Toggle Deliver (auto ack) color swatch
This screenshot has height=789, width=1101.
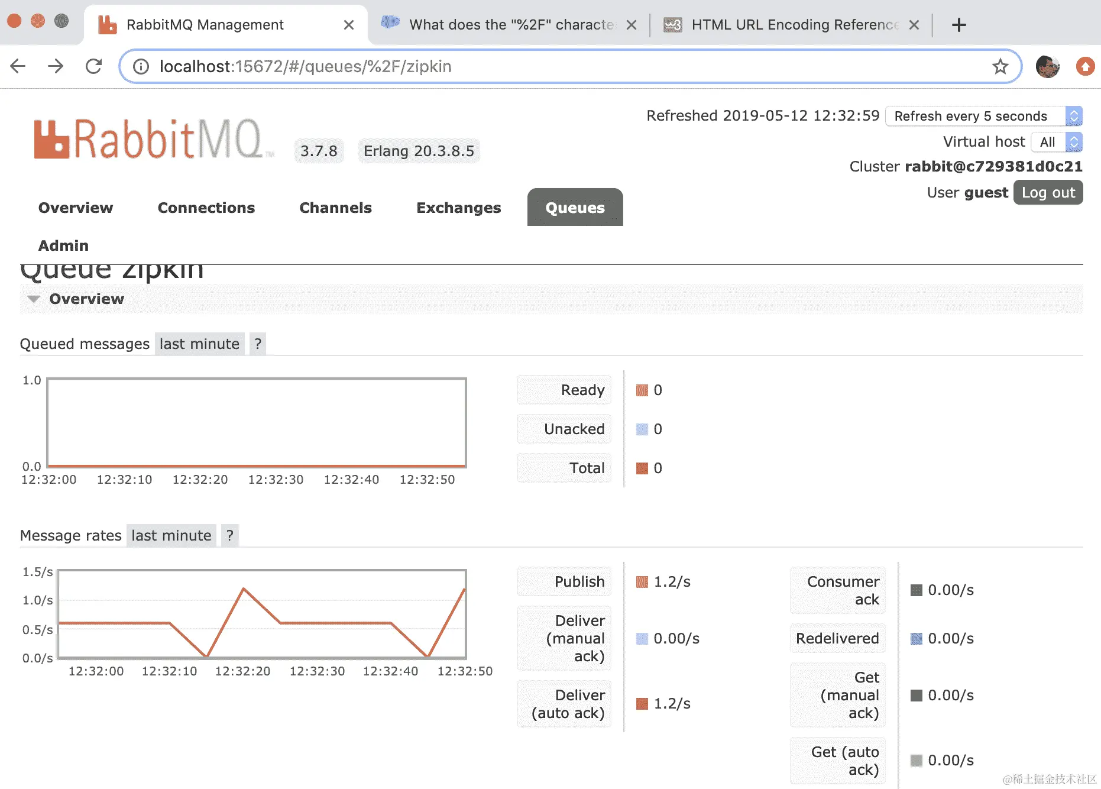tap(642, 704)
